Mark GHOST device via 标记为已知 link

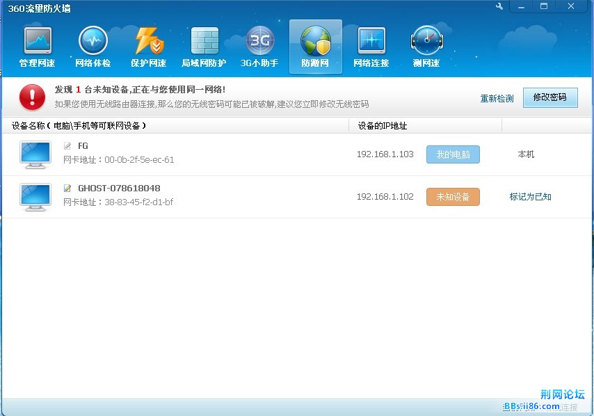(530, 197)
